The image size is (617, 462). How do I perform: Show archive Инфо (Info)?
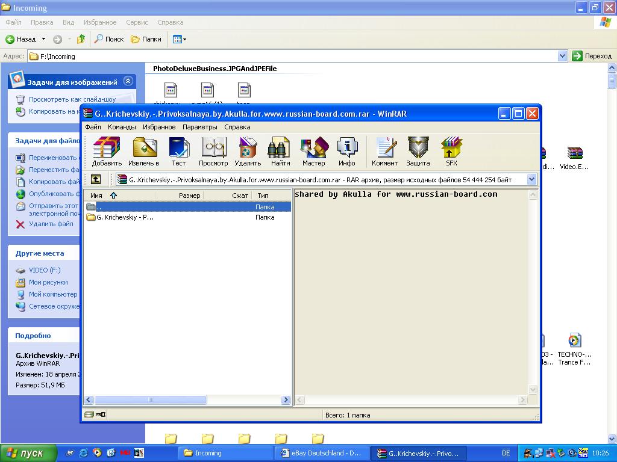click(346, 151)
